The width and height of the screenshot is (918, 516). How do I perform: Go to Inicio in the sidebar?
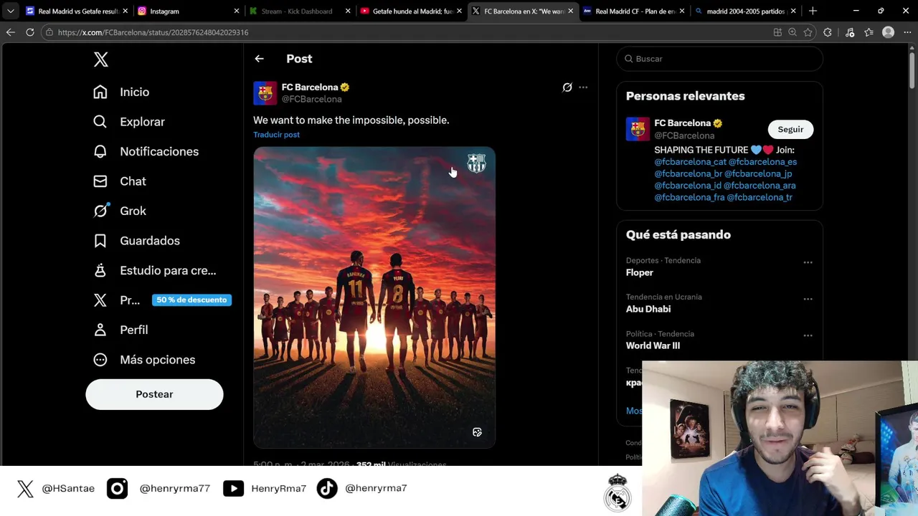[121, 92]
